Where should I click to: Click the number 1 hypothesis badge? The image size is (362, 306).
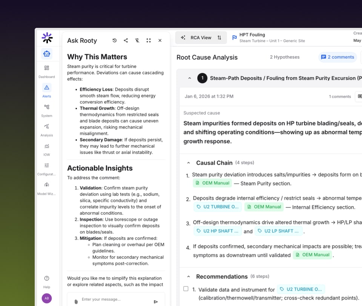(x=202, y=78)
